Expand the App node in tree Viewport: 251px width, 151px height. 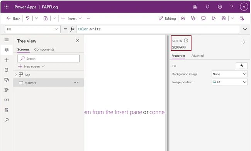click(x=16, y=75)
